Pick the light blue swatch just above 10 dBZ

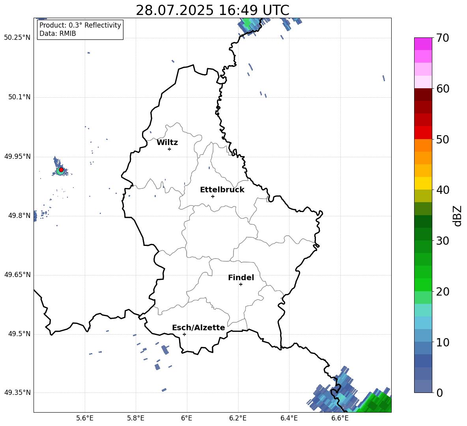[x=423, y=335]
